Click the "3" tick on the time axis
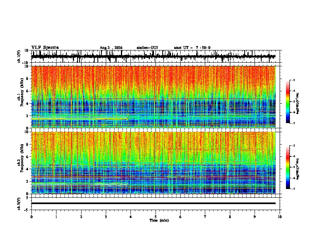The width and height of the screenshot is (315, 243). click(106, 217)
